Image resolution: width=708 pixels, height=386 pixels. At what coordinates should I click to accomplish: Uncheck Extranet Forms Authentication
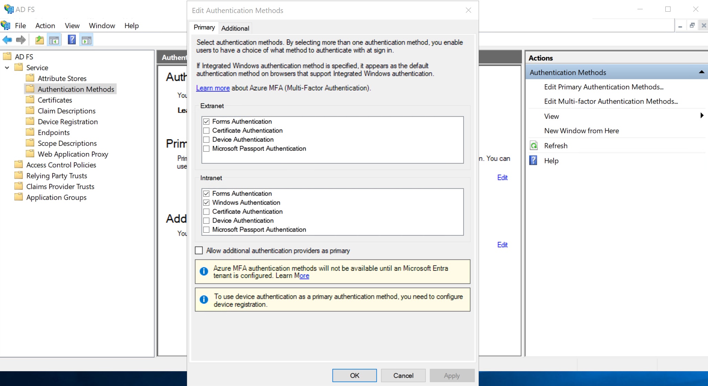click(206, 121)
